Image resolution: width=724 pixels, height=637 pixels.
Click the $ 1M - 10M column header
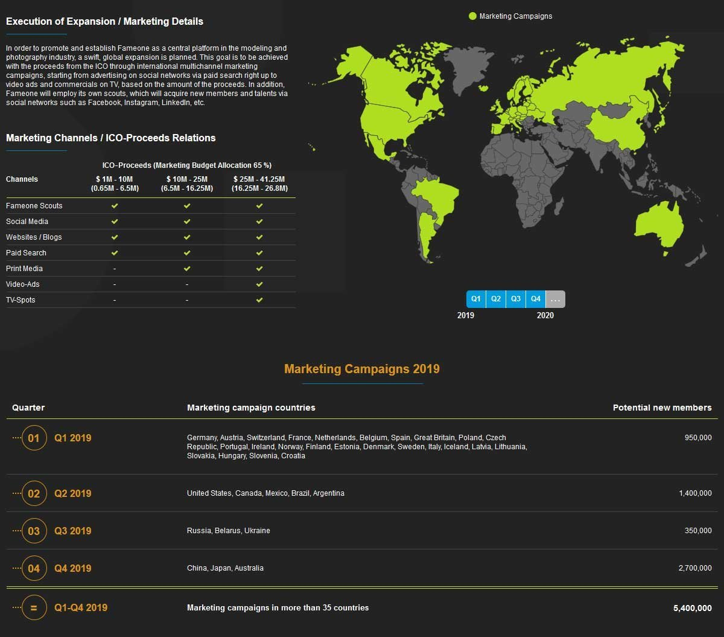point(115,184)
